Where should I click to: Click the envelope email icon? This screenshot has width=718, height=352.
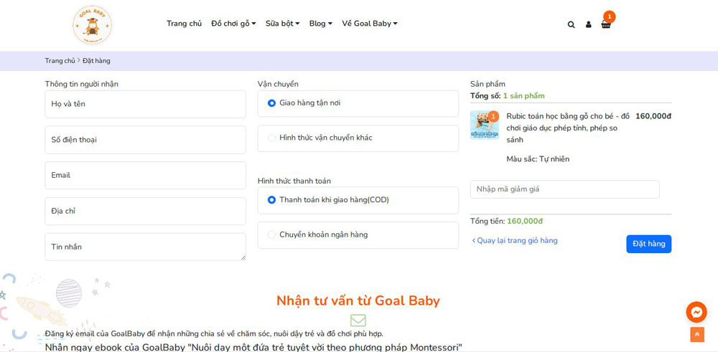358,320
